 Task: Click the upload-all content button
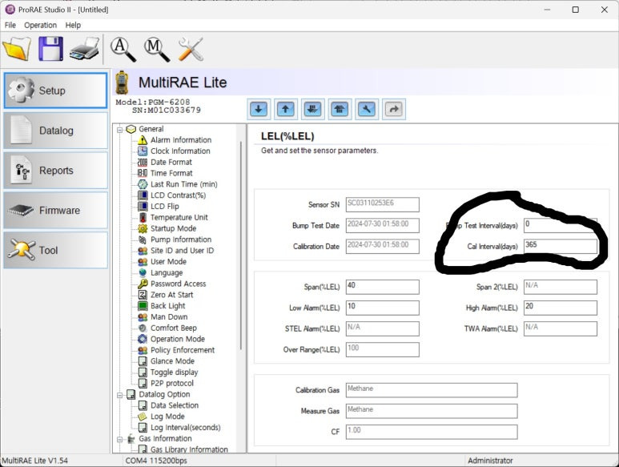click(340, 109)
